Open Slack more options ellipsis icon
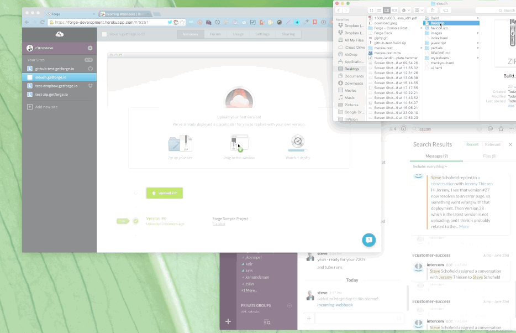Screen dimensions: 516x333 512,129
